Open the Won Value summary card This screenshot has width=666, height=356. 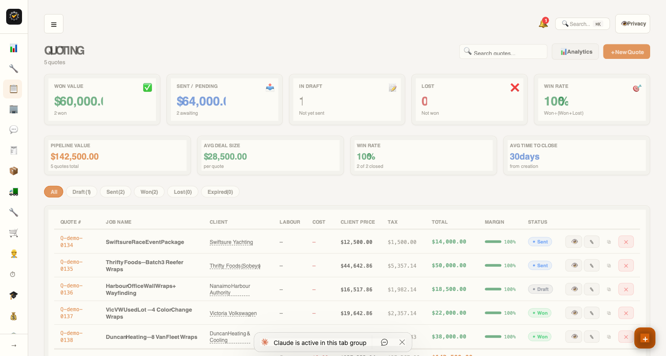(102, 100)
